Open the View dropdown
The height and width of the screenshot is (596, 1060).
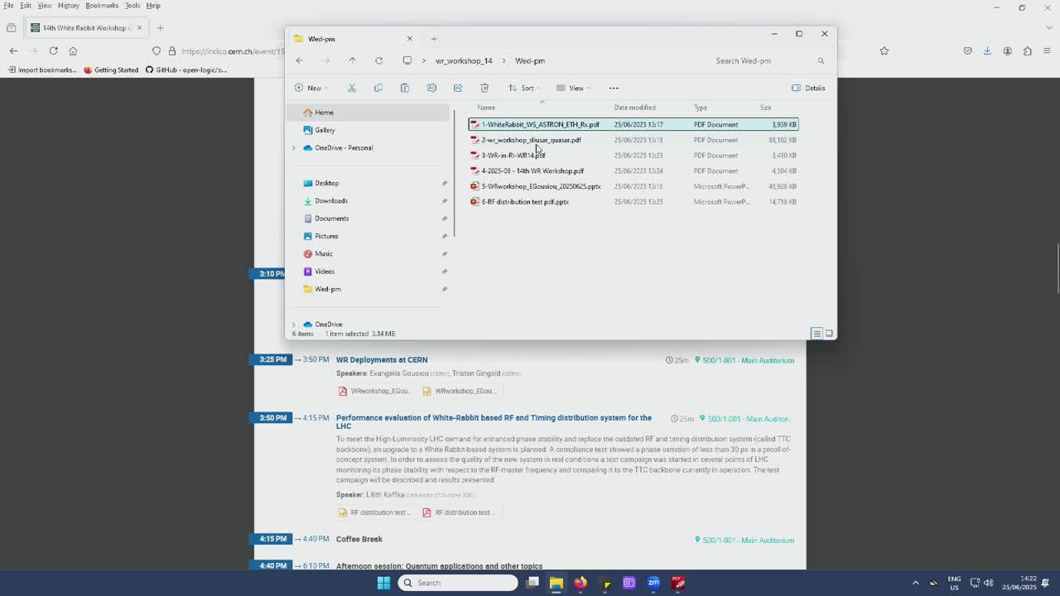(573, 88)
